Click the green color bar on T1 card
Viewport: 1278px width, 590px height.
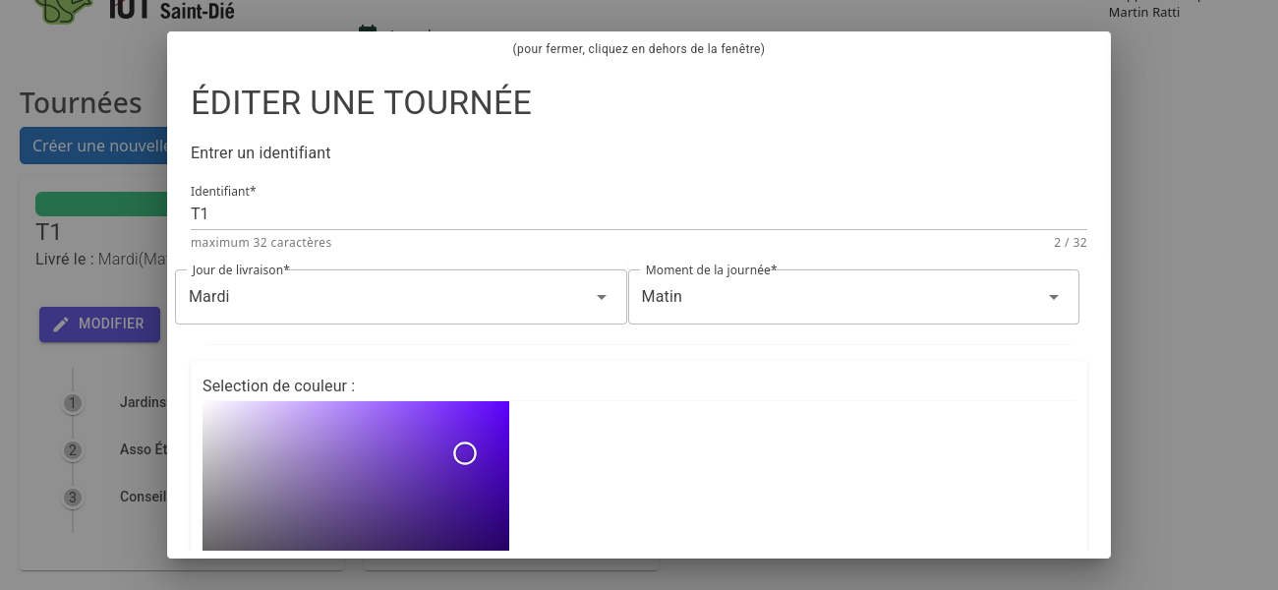(100, 204)
